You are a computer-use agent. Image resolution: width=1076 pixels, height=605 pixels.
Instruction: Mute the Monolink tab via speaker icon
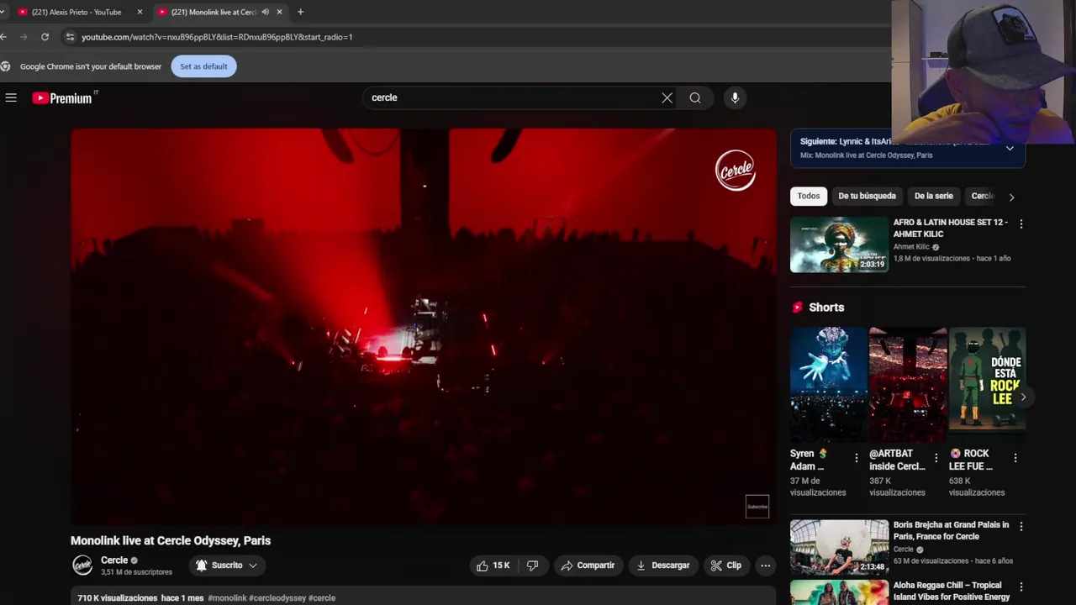[x=265, y=12]
